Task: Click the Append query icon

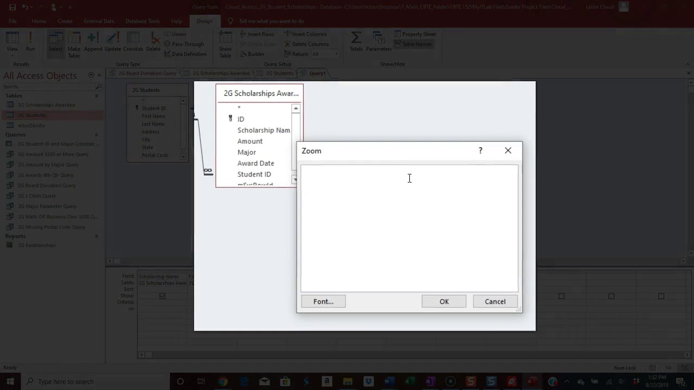Action: [93, 42]
